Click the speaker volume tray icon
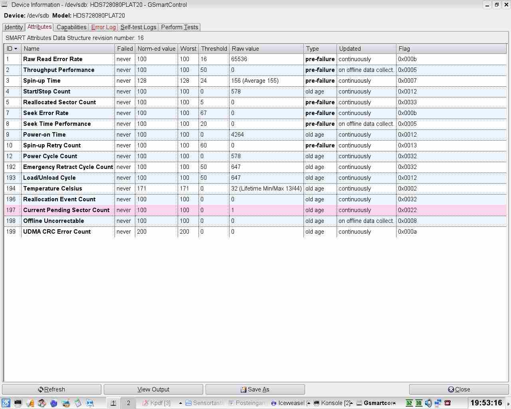Viewport: 511px width, 409px height. [x=428, y=403]
